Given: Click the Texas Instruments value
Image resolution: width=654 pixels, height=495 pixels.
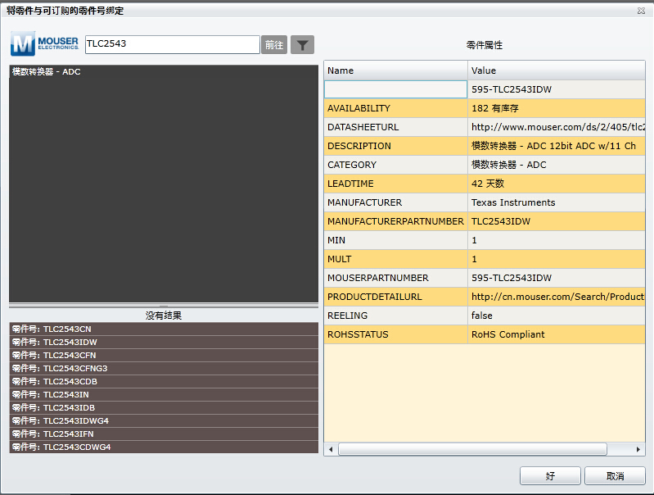Looking at the screenshot, I should point(557,202).
